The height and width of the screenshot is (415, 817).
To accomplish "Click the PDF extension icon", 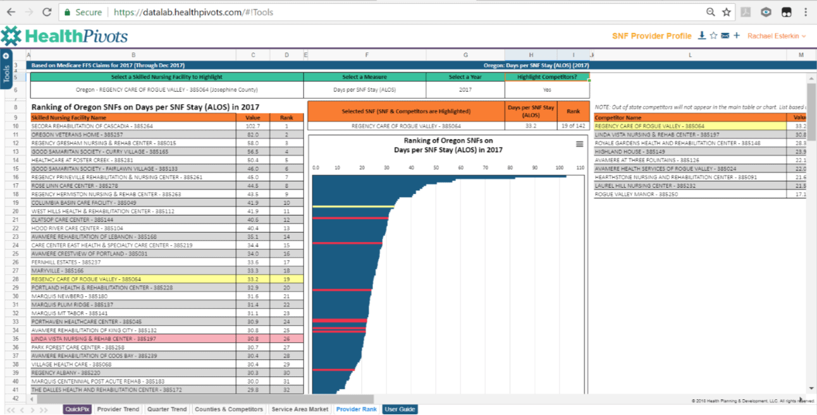I will 747,12.
